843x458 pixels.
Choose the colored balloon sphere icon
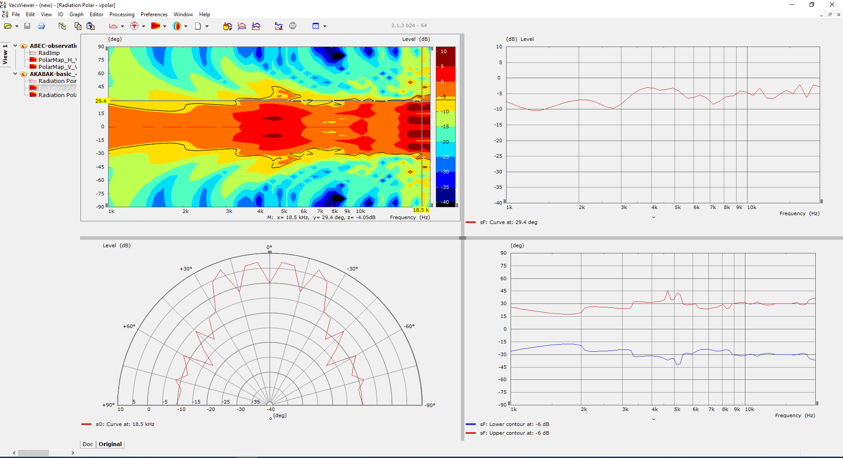177,26
